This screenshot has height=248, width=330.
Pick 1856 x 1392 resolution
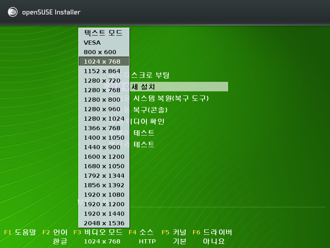click(104, 185)
